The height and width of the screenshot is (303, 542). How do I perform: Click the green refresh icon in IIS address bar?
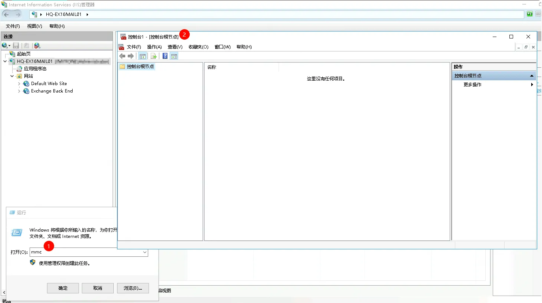tap(530, 14)
